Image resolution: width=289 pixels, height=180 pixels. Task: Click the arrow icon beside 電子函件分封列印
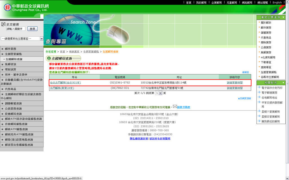pos(259,87)
